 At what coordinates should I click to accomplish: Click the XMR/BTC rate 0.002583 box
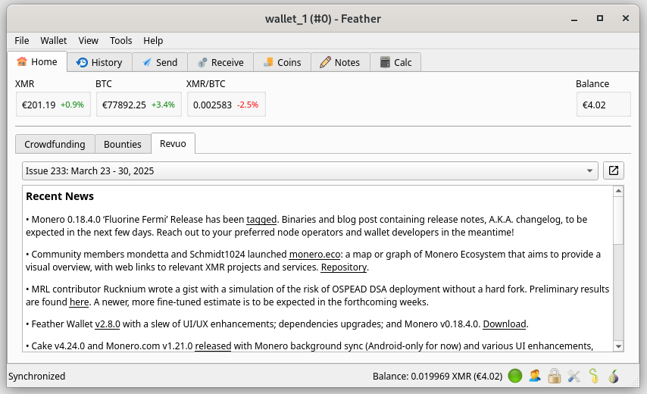click(226, 105)
